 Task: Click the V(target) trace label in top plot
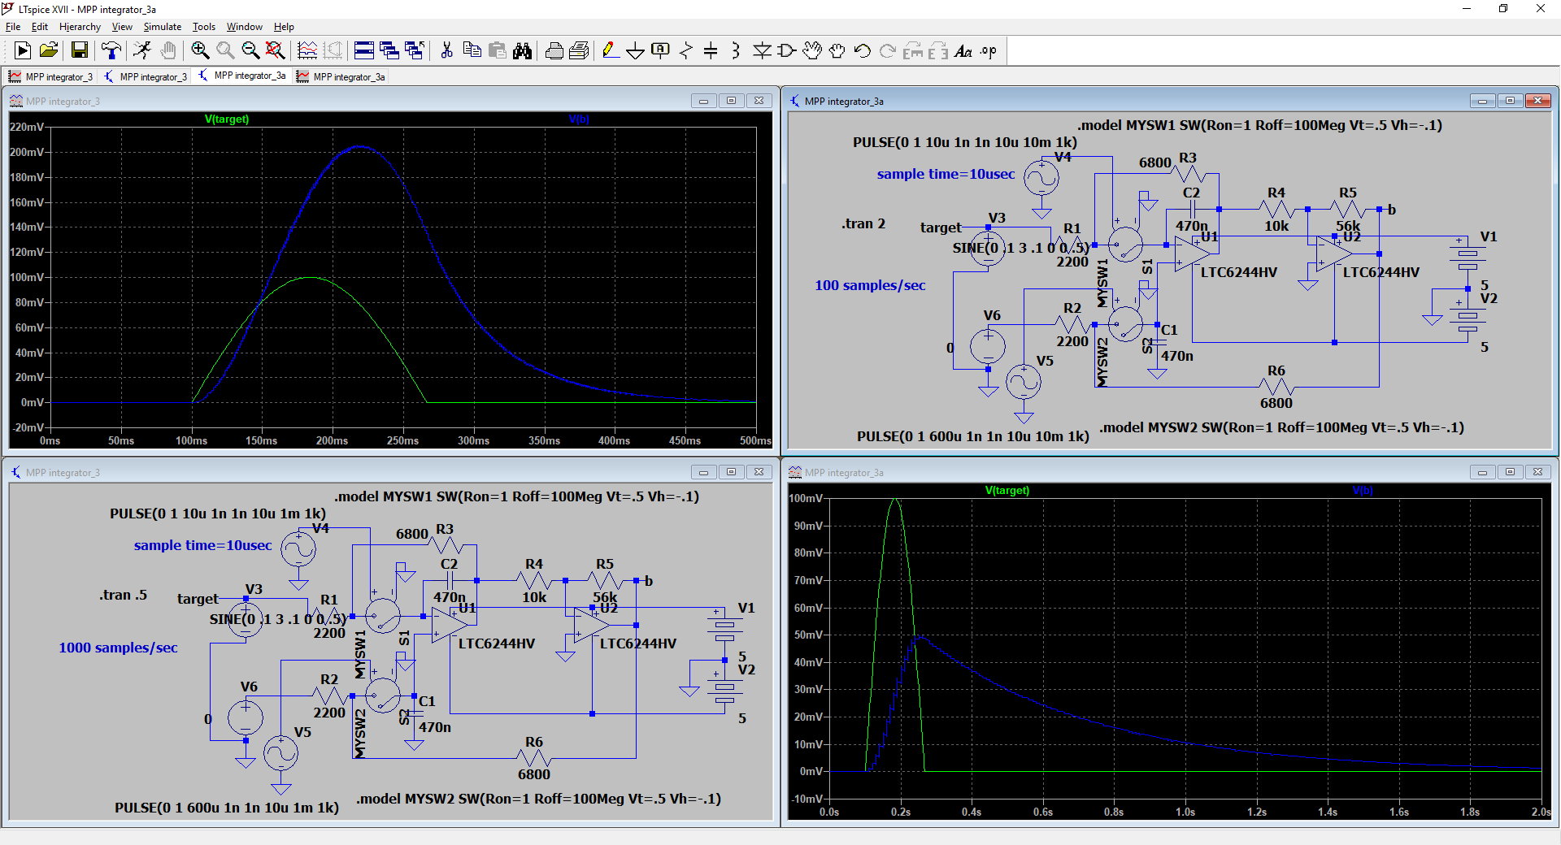click(227, 119)
